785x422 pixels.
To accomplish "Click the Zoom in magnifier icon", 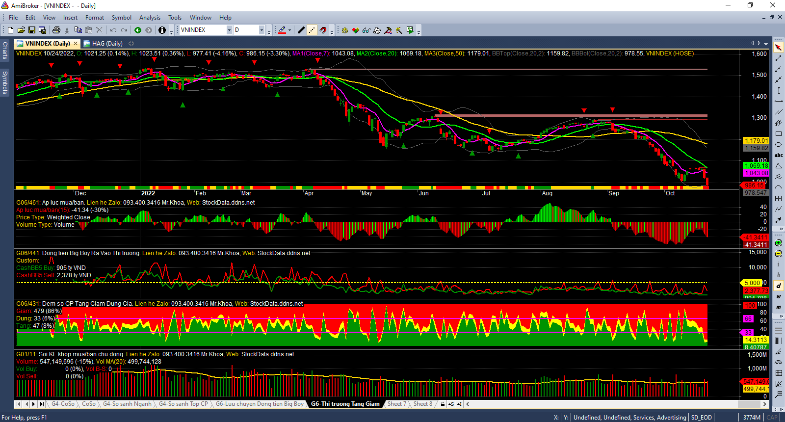I will point(779,243).
